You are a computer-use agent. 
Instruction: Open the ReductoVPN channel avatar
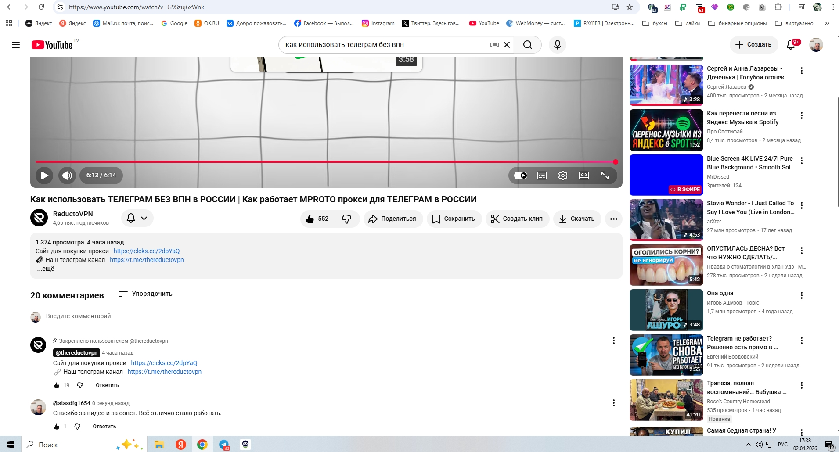click(39, 218)
